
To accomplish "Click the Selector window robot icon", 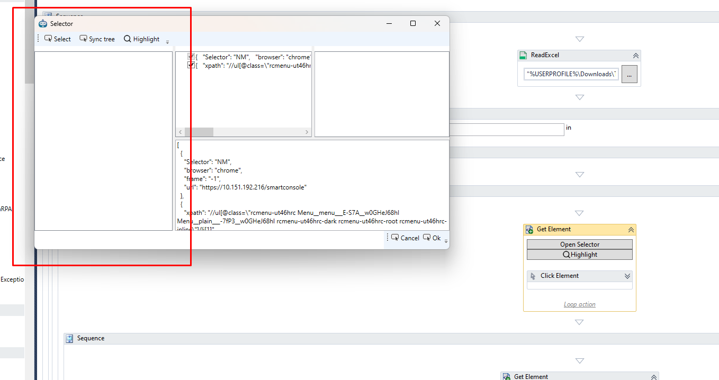I will click(43, 23).
